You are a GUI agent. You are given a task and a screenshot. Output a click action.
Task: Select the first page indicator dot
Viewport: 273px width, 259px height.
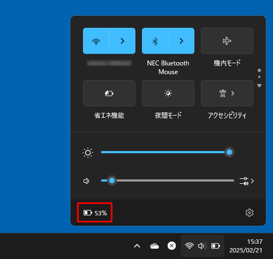[x=259, y=70]
